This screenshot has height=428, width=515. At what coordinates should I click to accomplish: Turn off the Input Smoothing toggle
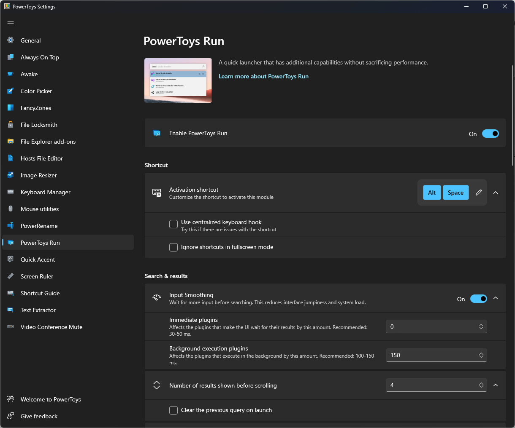point(478,299)
